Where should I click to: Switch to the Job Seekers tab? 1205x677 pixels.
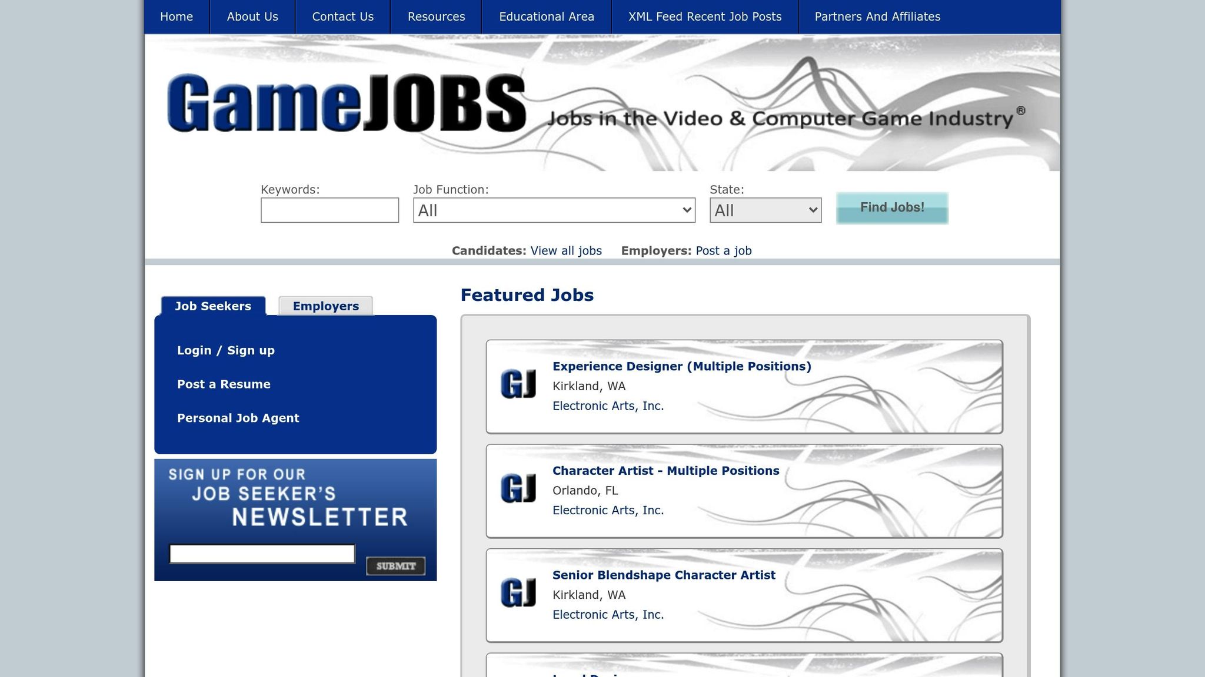point(213,306)
